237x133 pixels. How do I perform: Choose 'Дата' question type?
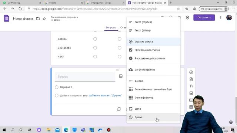tap(153, 109)
